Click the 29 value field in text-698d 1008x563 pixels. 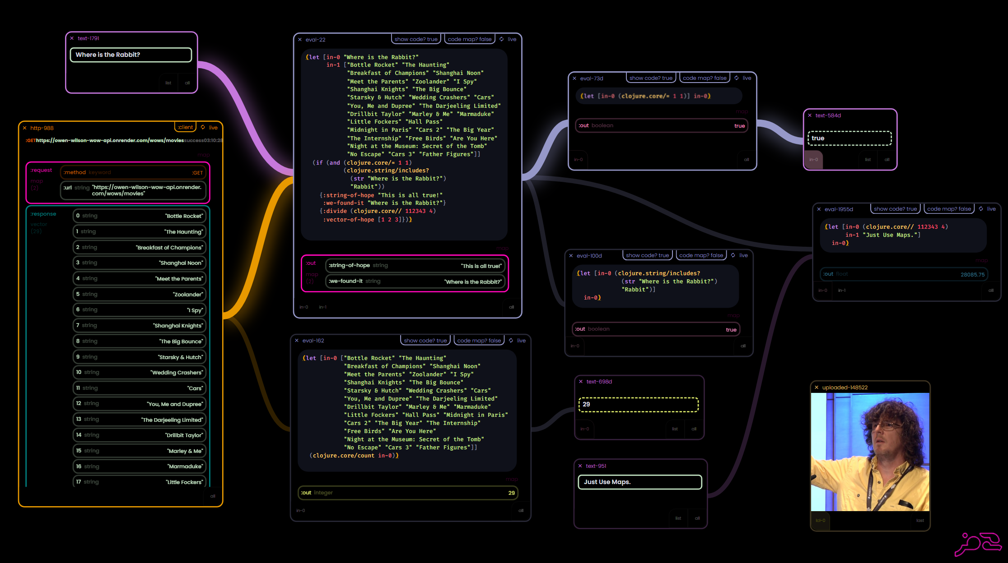(x=639, y=405)
